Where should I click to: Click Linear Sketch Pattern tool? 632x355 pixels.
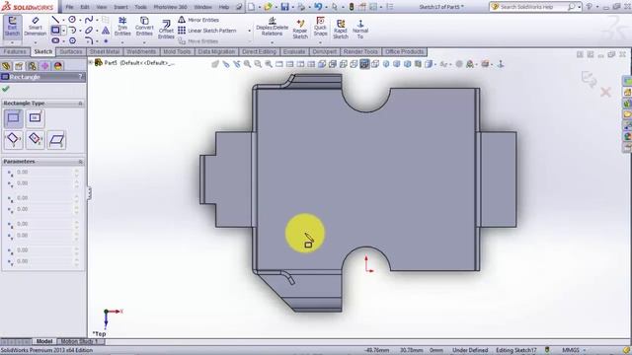[207, 31]
